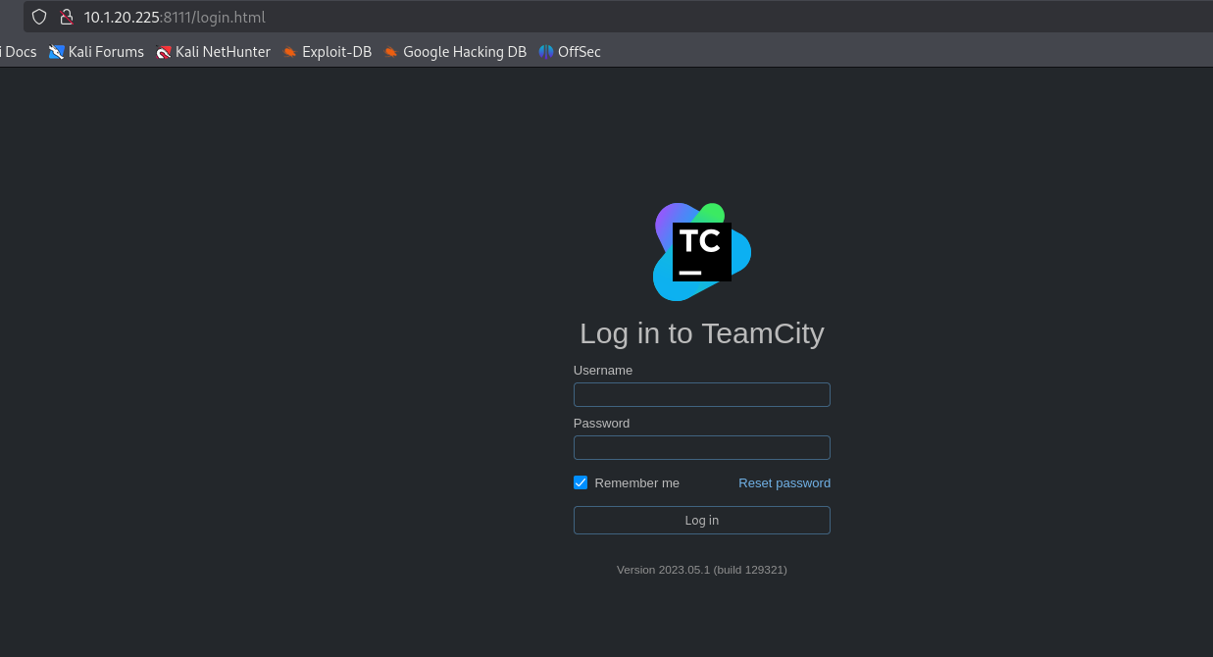Viewport: 1213px width, 657px height.
Task: Click the tracking protection shield icon
Action: tap(39, 17)
